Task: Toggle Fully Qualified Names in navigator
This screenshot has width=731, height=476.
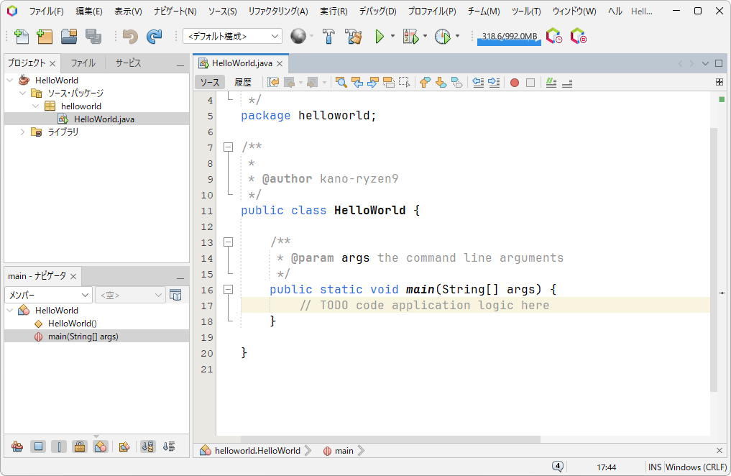Action: tap(124, 447)
